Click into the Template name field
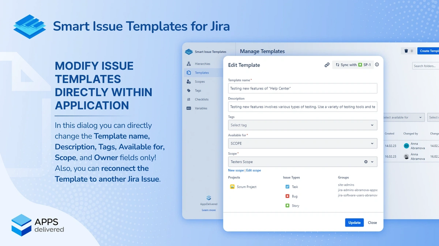This screenshot has width=439, height=246. pyautogui.click(x=302, y=88)
